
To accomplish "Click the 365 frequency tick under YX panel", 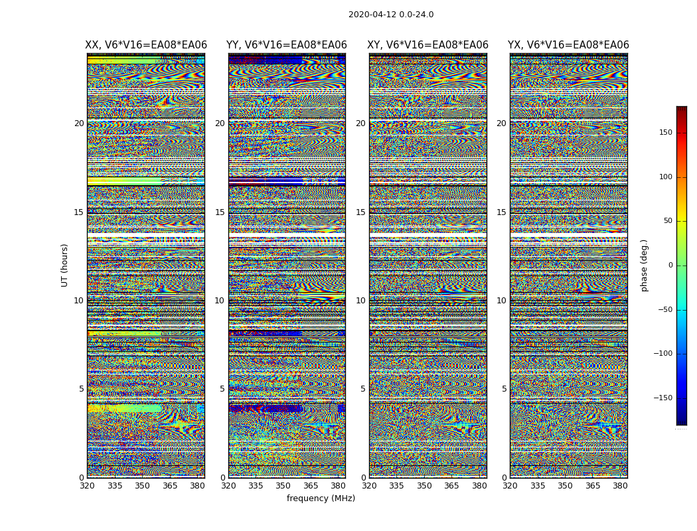I will point(593,486).
